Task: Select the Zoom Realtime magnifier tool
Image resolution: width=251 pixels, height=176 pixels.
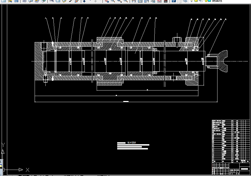Action: 113,1
